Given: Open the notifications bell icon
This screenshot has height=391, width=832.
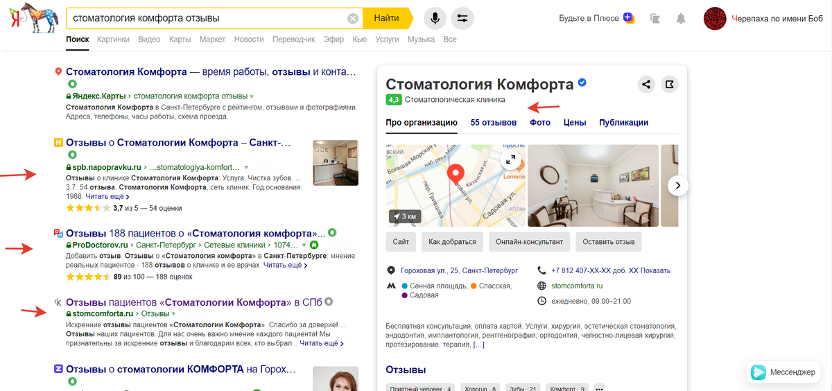Looking at the screenshot, I should (x=681, y=19).
